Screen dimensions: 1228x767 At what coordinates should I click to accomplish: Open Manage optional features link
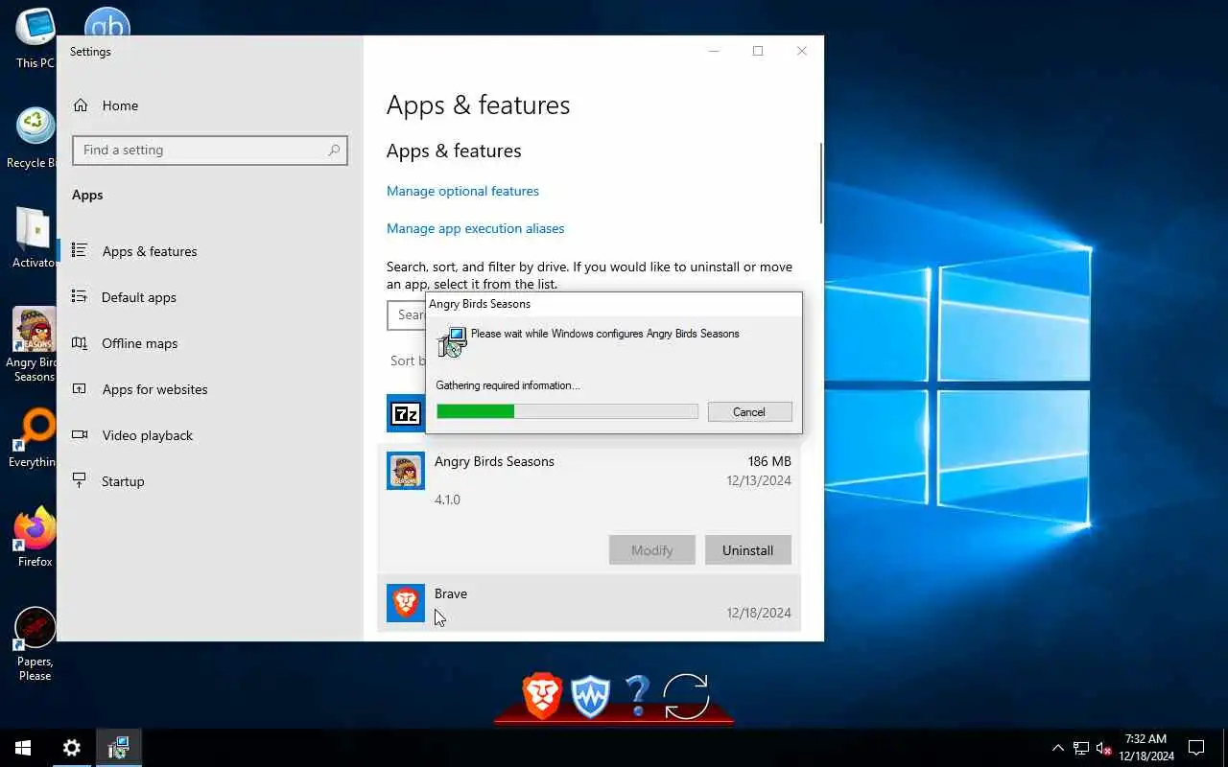click(462, 191)
